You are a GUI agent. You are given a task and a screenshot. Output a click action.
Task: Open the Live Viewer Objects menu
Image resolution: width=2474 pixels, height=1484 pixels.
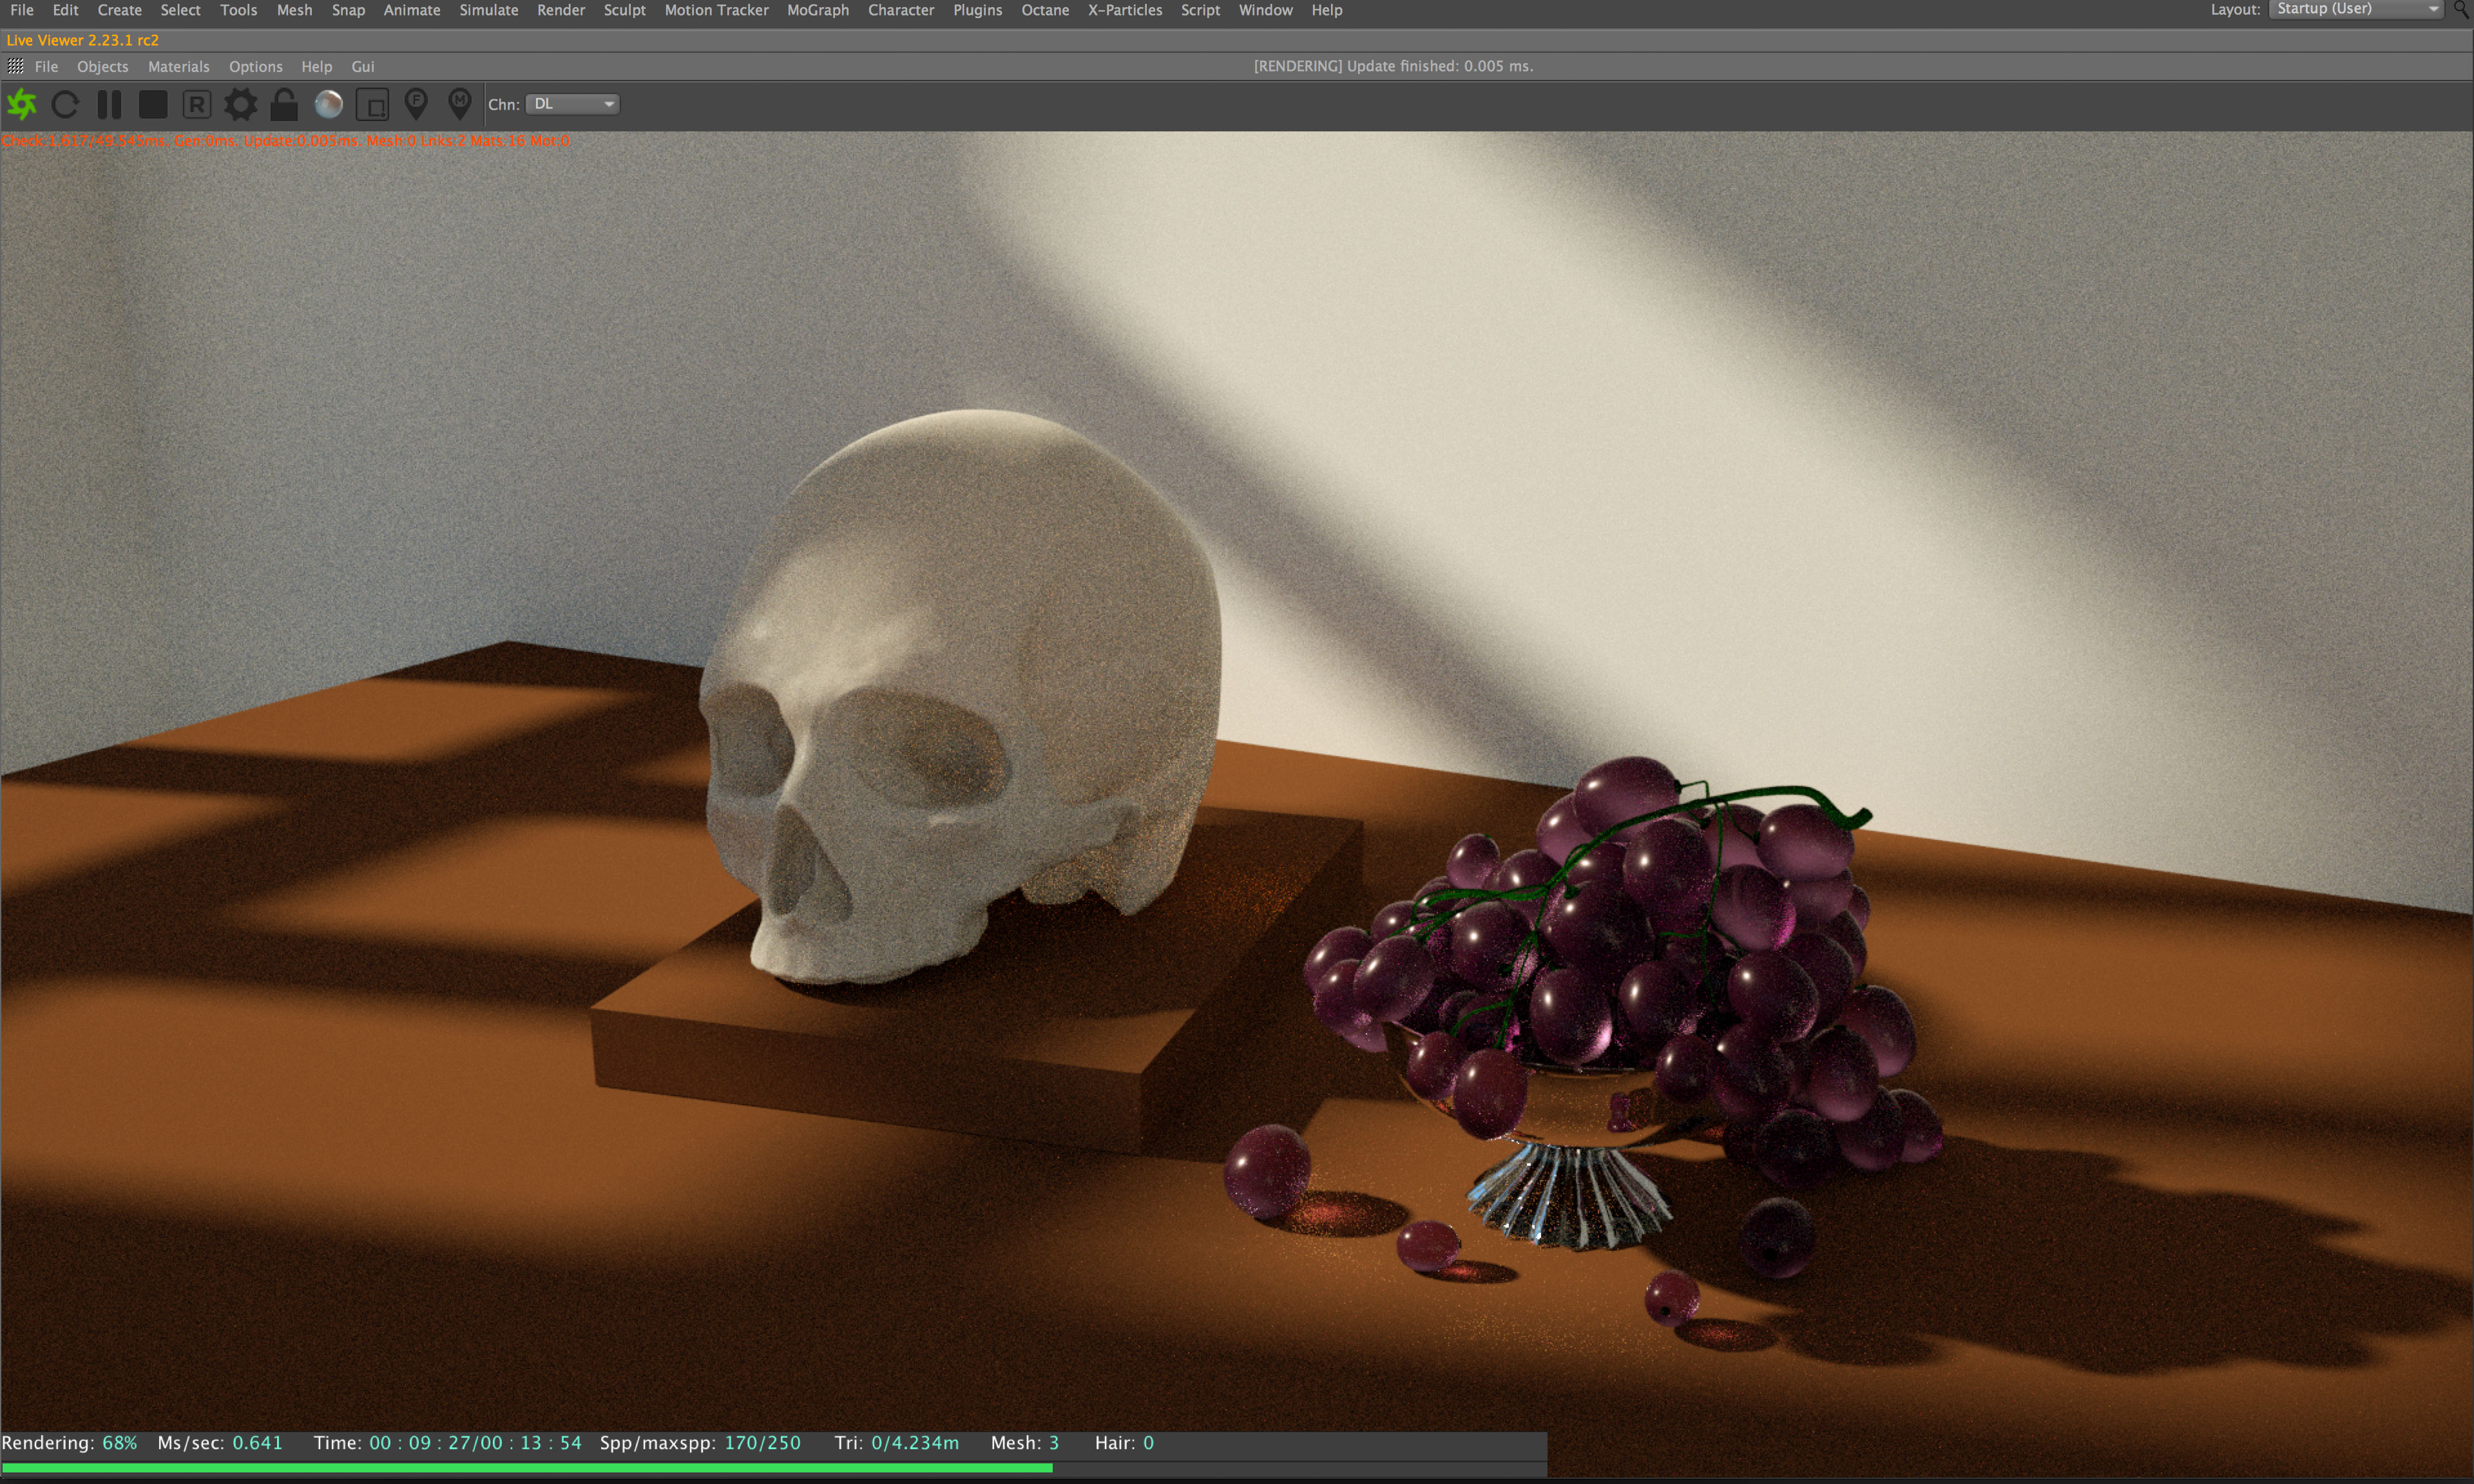[x=102, y=66]
